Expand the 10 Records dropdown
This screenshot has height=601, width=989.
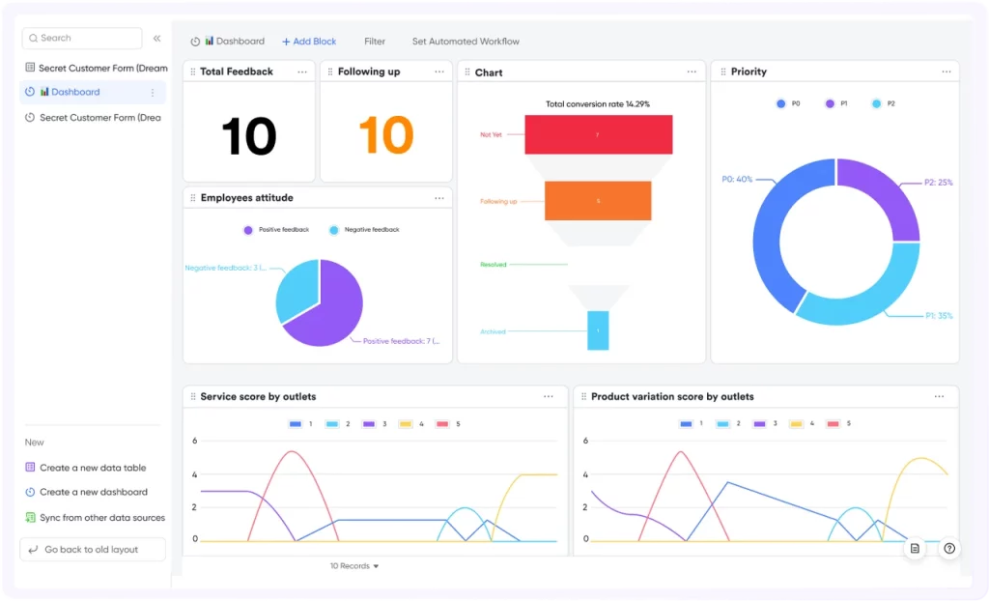click(354, 566)
